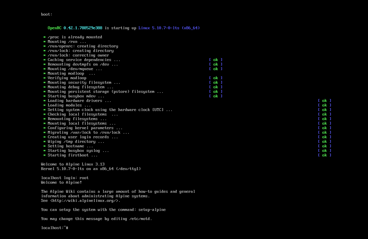Click 'Setting hostname' line
The height and width of the screenshot is (239, 368).
70,146
